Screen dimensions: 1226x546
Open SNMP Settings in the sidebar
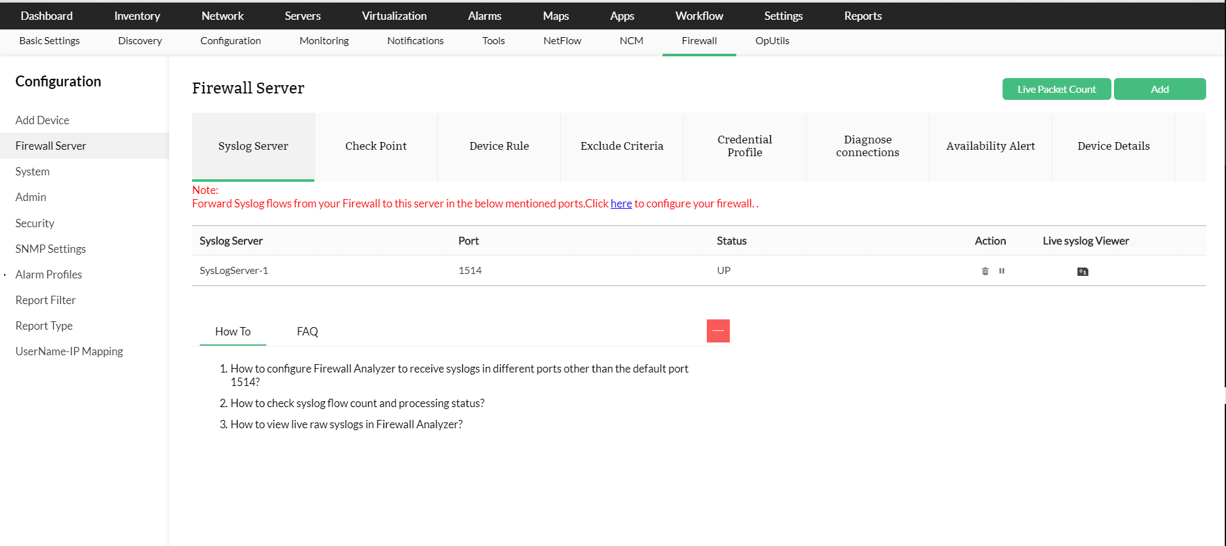point(51,249)
